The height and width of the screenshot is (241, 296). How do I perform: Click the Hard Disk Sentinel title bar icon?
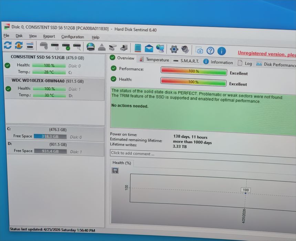pyautogui.click(x=7, y=27)
